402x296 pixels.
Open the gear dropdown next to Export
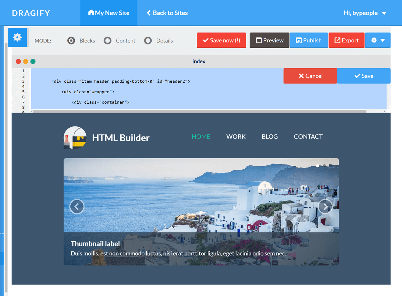[378, 40]
